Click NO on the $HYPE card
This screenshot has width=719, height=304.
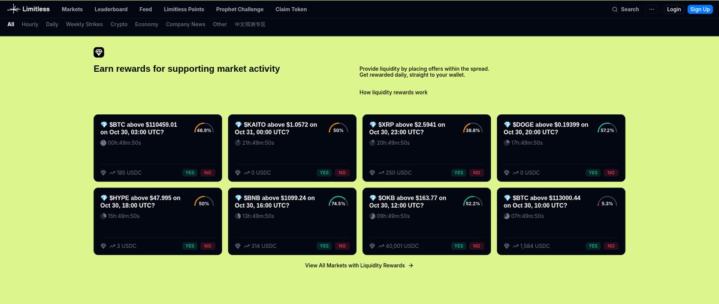click(207, 246)
